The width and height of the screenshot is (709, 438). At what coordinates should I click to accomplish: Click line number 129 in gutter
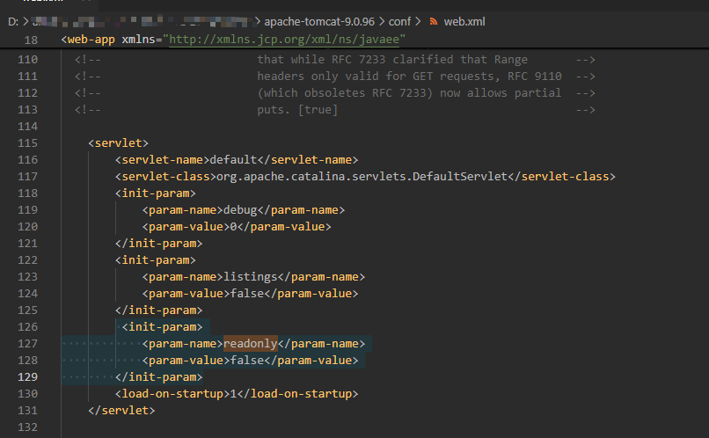pyautogui.click(x=27, y=376)
